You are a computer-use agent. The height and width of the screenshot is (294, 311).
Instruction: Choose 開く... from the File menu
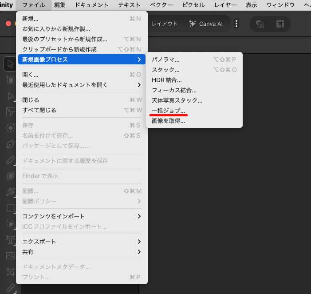(82, 75)
